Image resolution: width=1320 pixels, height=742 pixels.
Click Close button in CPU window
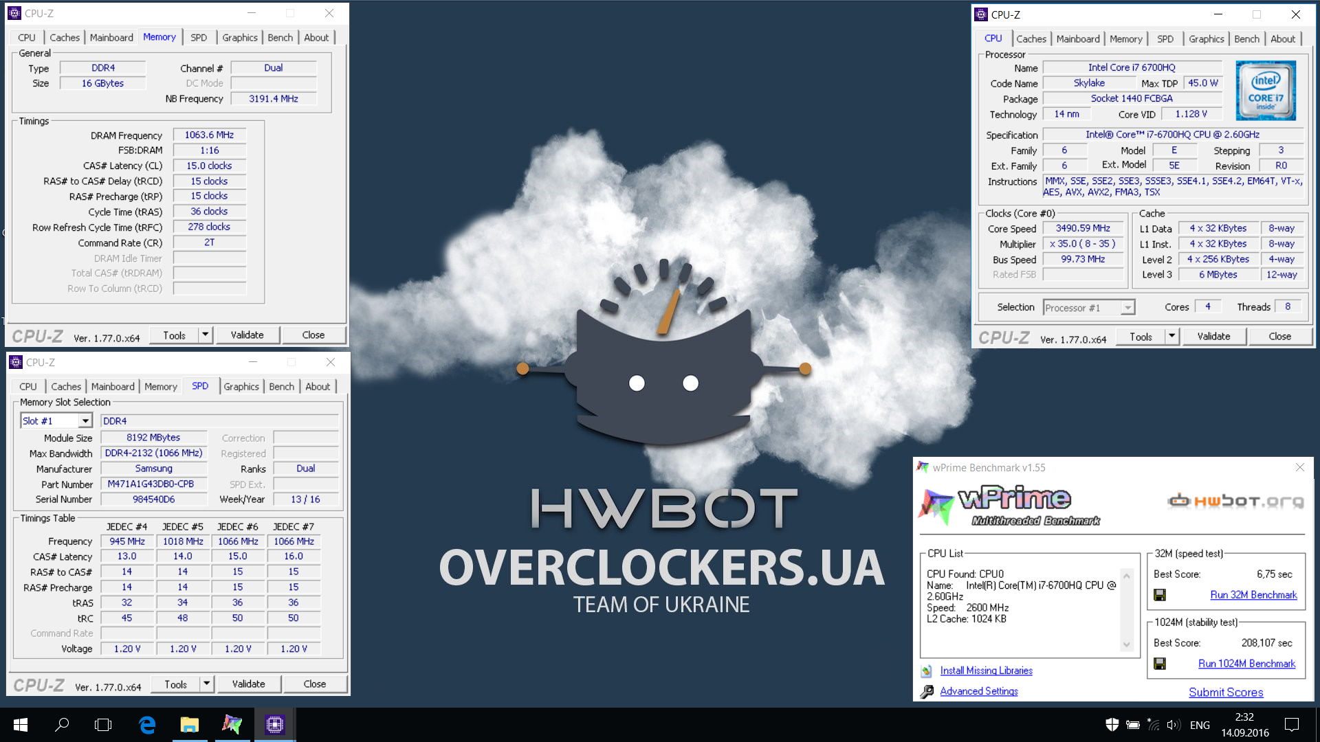(x=1280, y=337)
